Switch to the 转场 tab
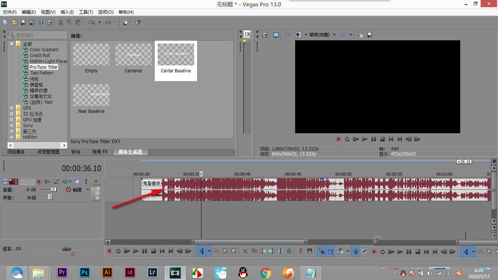This screenshot has width=498, height=280. [x=76, y=152]
